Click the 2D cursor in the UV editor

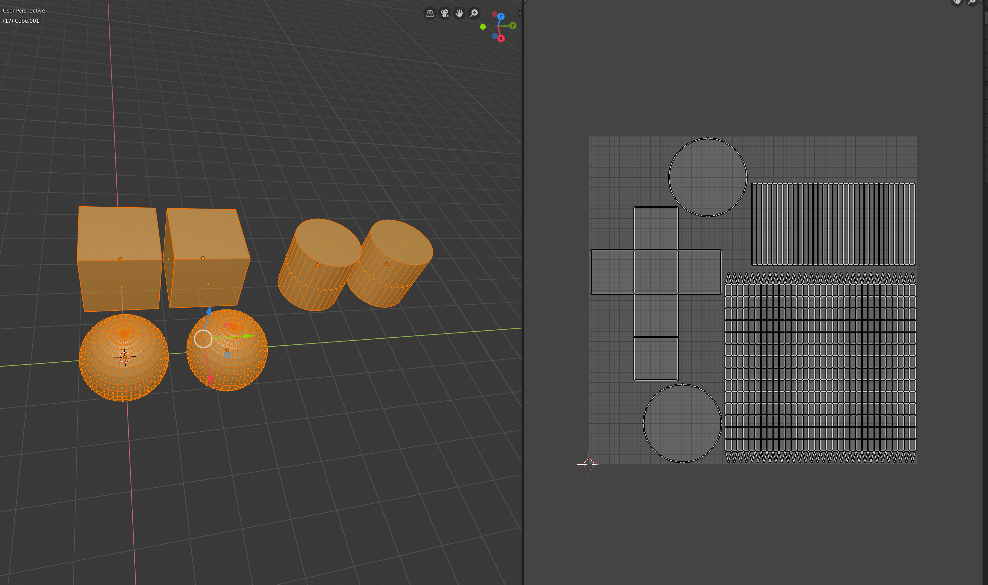(x=589, y=464)
